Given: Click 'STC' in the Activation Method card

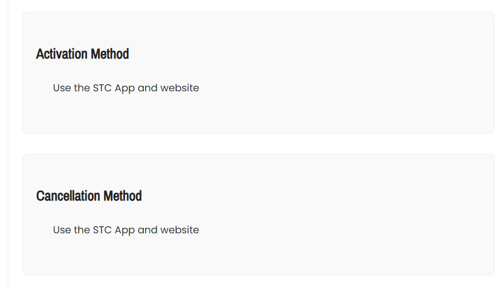Looking at the screenshot, I should [102, 88].
